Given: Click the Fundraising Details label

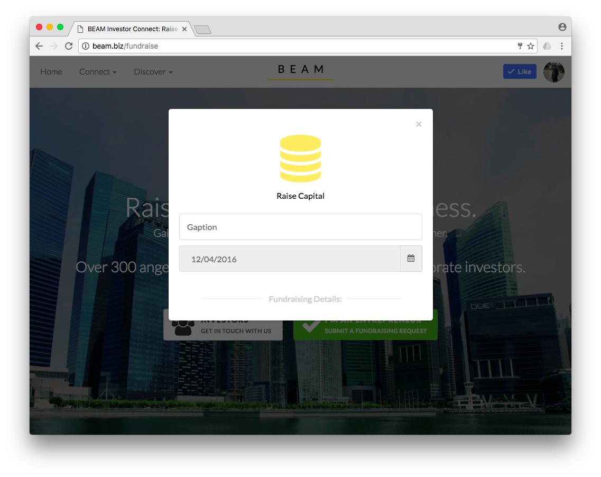Looking at the screenshot, I should (x=305, y=299).
